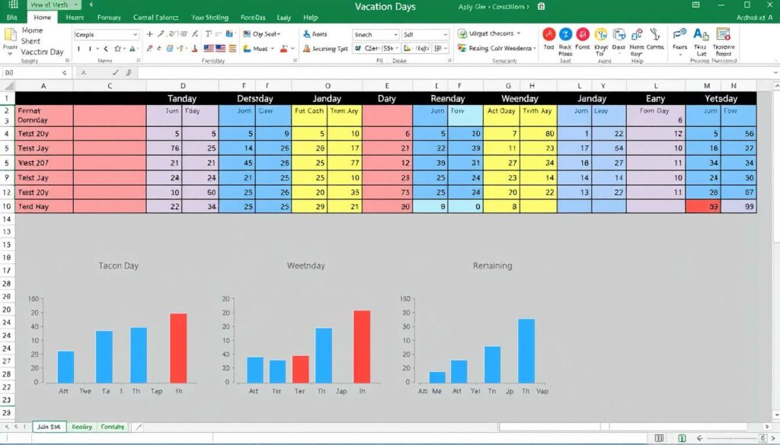Open the title bar View dropdown
Screen dimensions: 780x445
point(76,5)
